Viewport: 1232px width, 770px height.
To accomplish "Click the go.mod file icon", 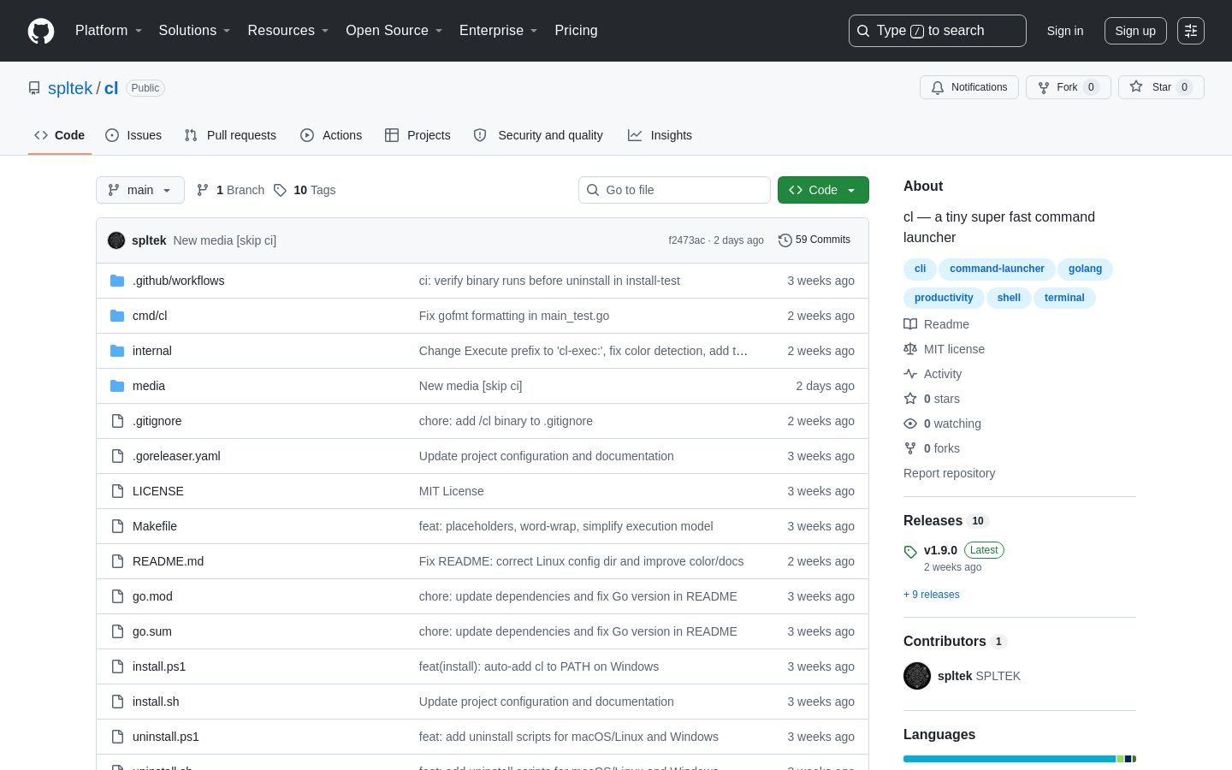I will click(117, 596).
